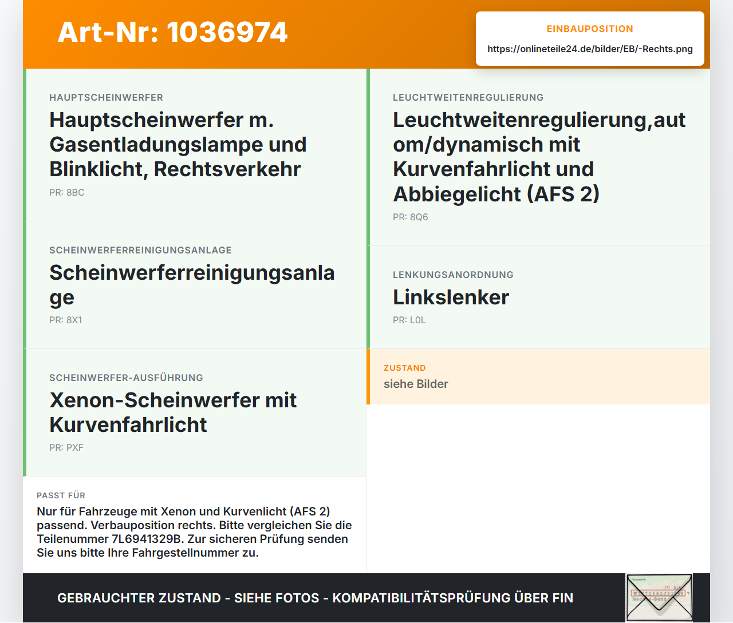733x623 pixels.
Task: Click the PASST FÜR label
Action: [61, 496]
